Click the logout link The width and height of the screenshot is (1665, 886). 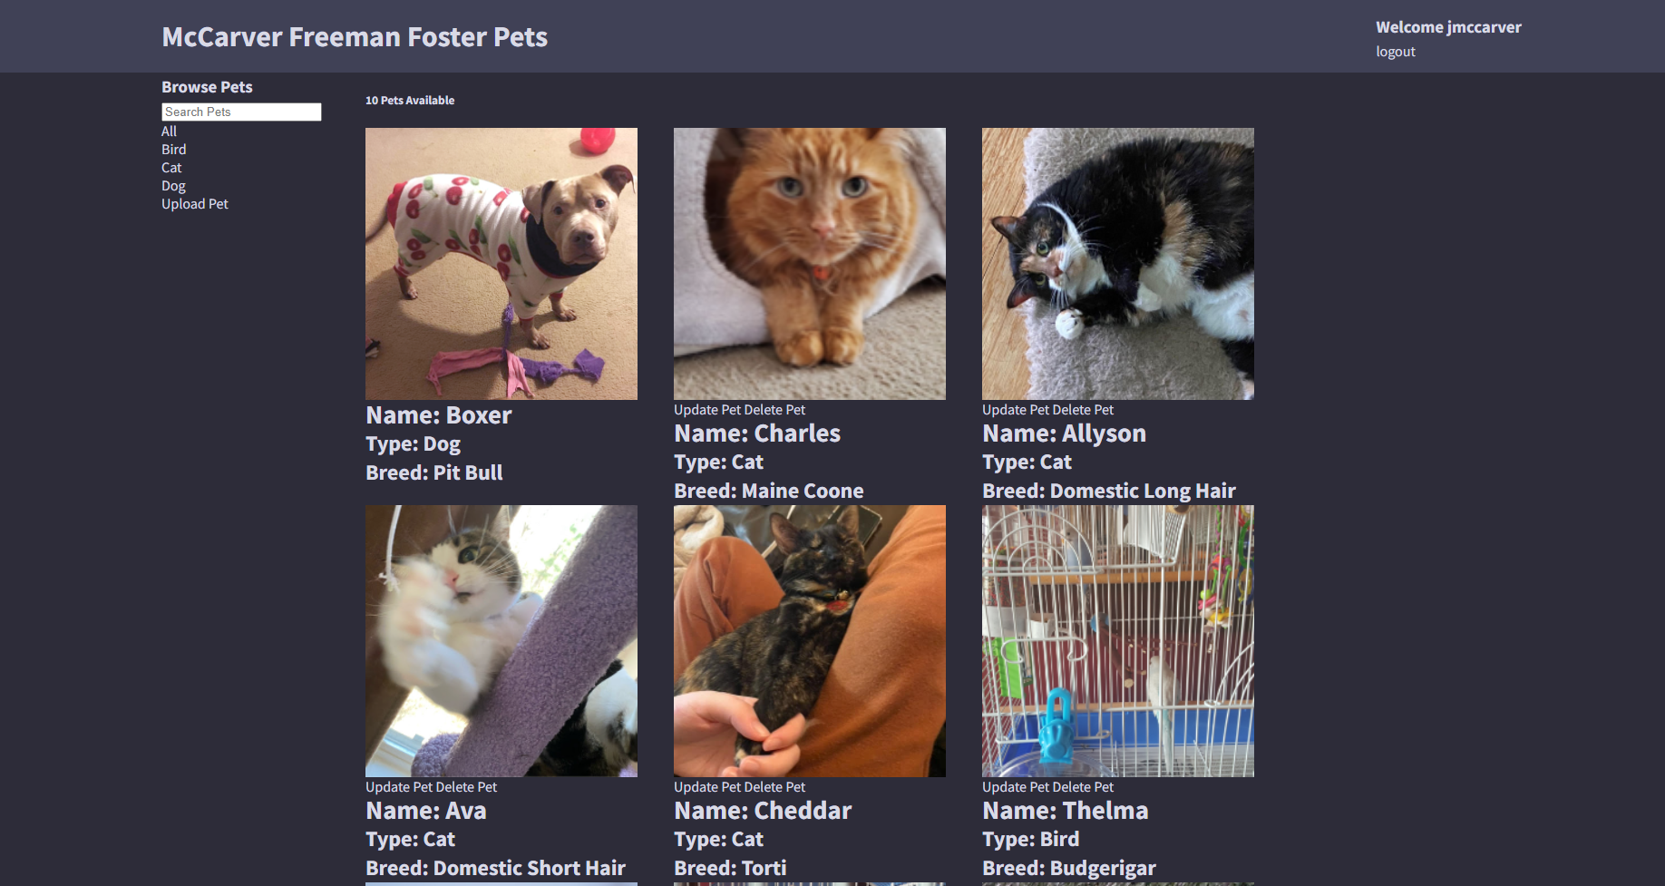point(1396,52)
